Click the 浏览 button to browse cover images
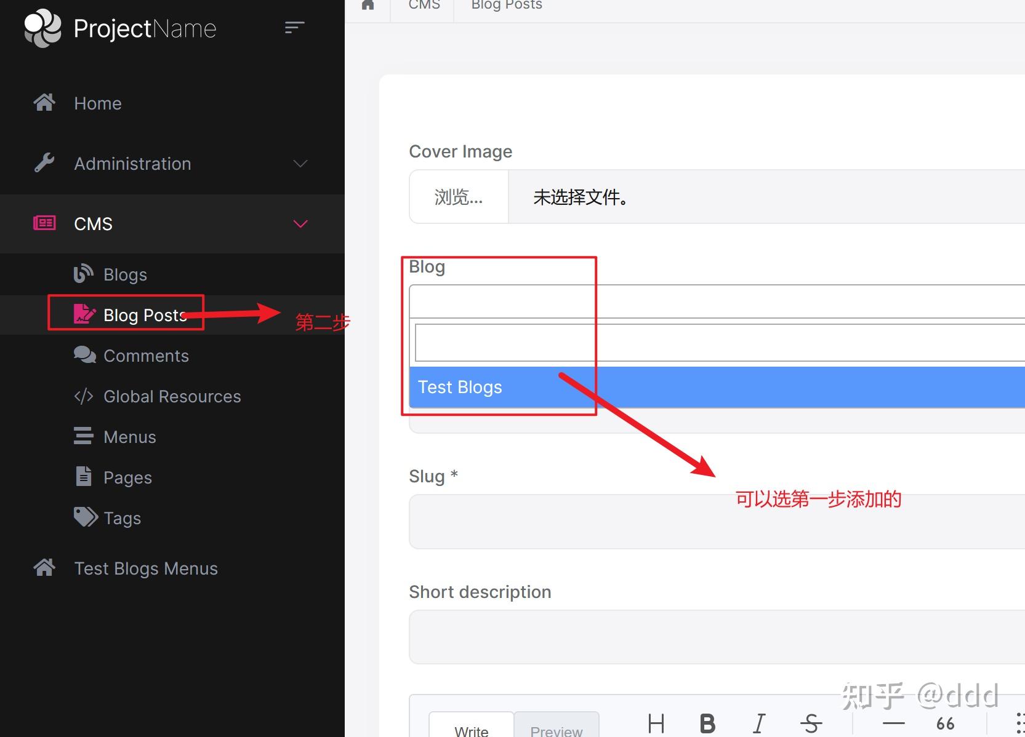Screen dimensions: 1025x737 click(x=459, y=197)
